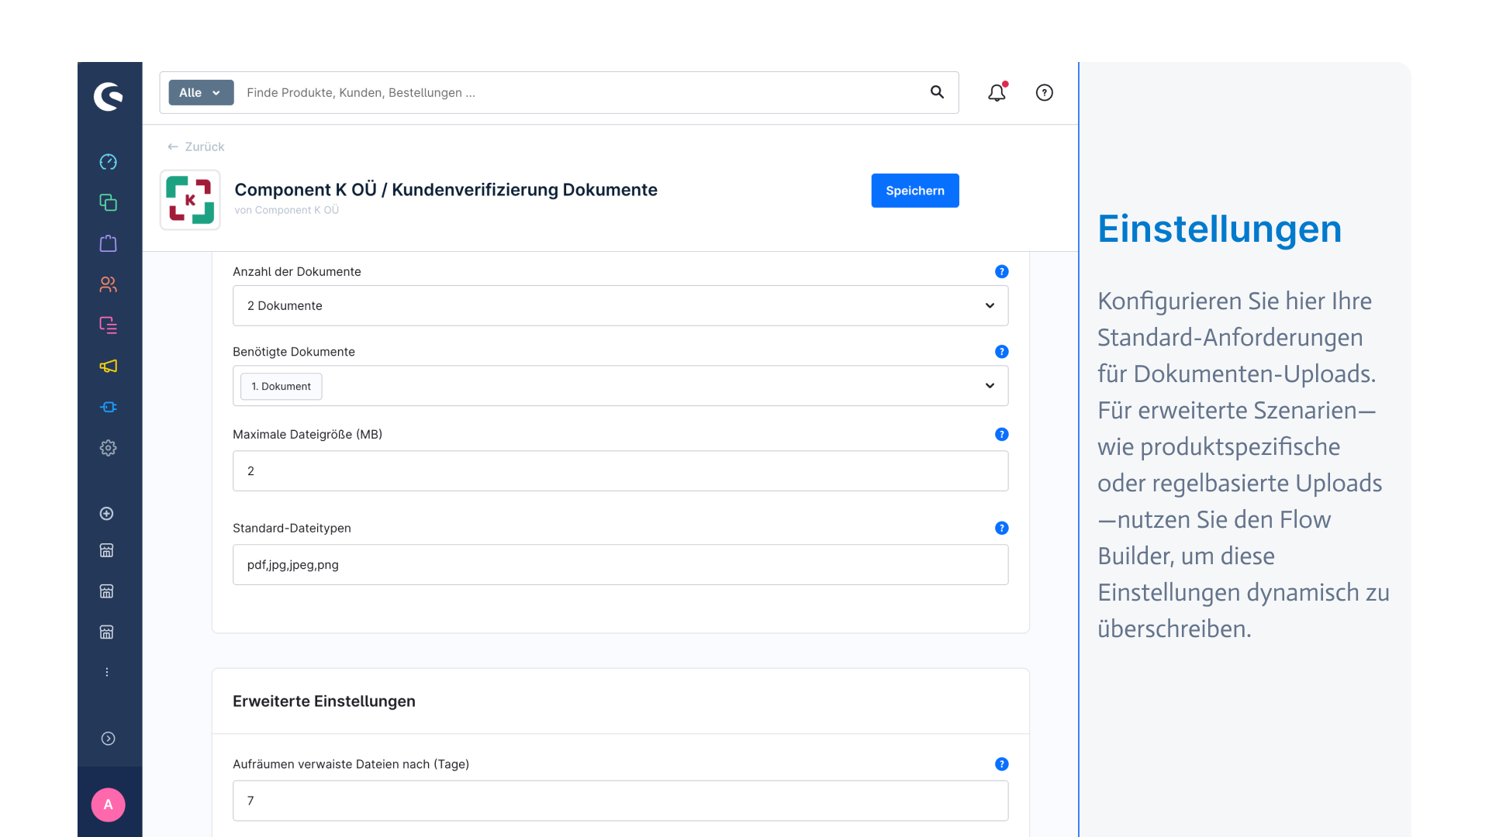Open the second storefront sales channel icon
1489x837 pixels.
[107, 591]
